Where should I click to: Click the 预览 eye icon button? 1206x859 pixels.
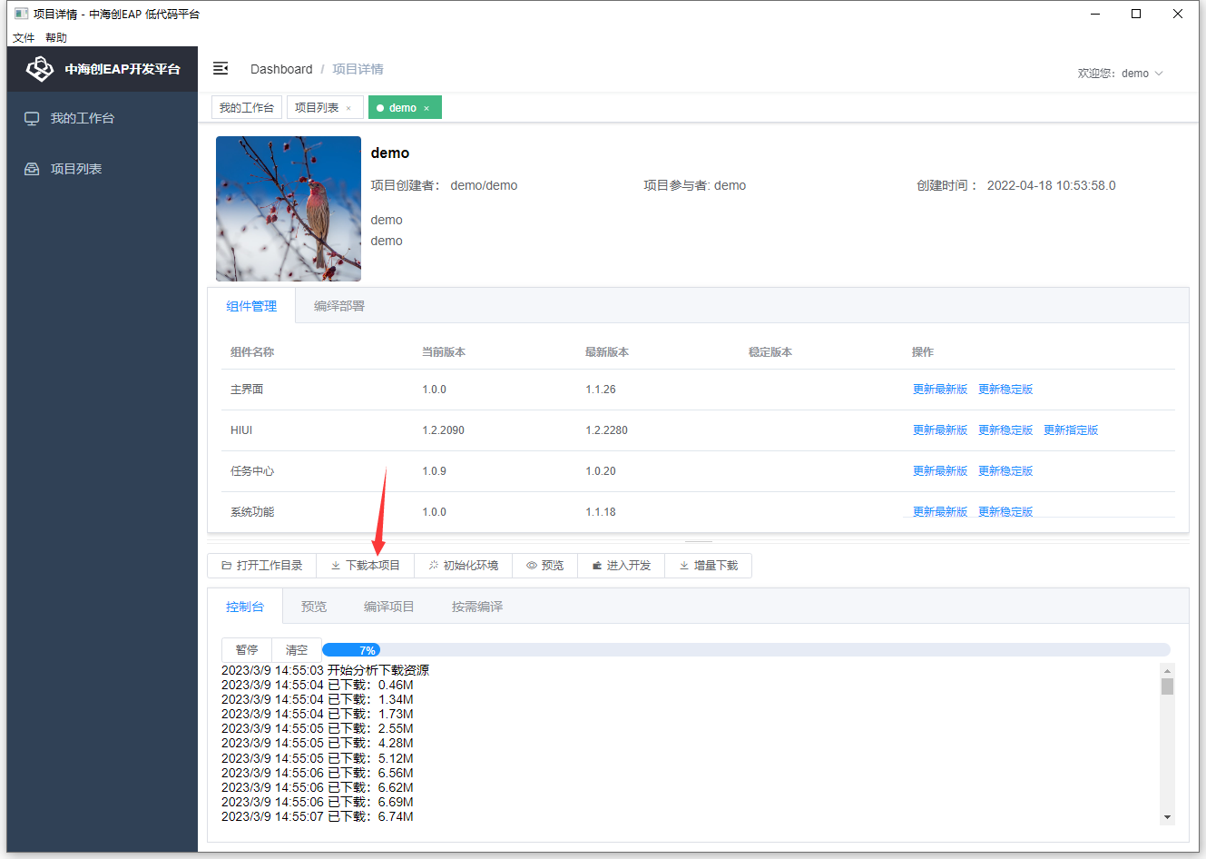[544, 566]
